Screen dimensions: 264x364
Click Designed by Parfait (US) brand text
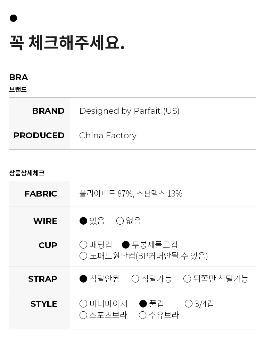coord(129,111)
